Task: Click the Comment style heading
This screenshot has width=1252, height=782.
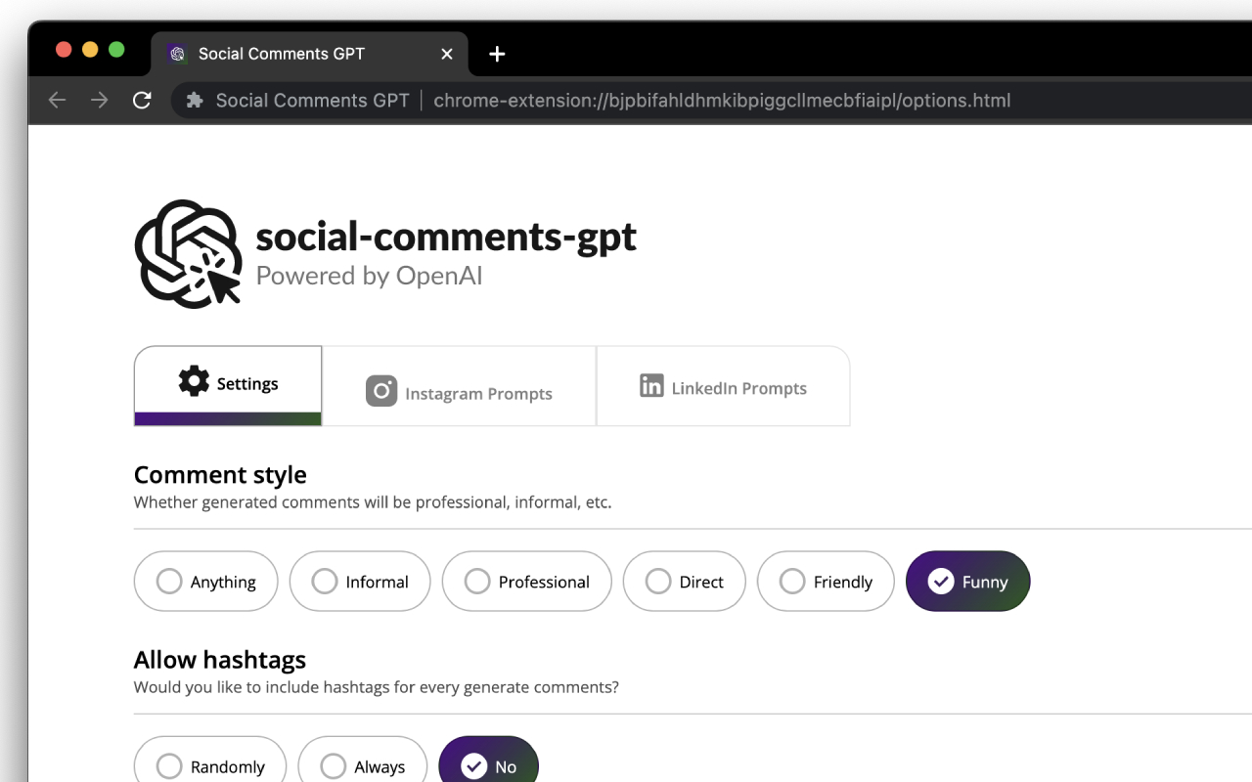Action: pos(220,475)
